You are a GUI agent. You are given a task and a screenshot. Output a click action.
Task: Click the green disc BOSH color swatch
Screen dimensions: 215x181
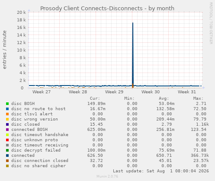[7, 104]
